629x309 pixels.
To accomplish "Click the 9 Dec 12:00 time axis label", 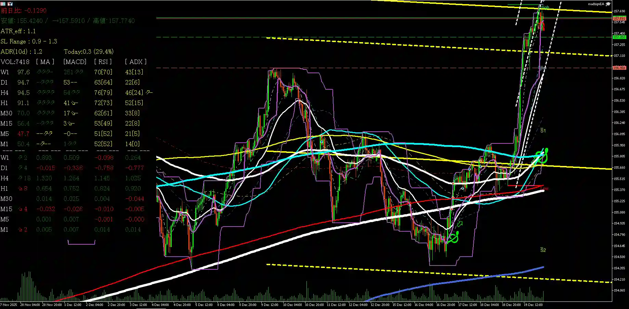I will pos(270,305).
